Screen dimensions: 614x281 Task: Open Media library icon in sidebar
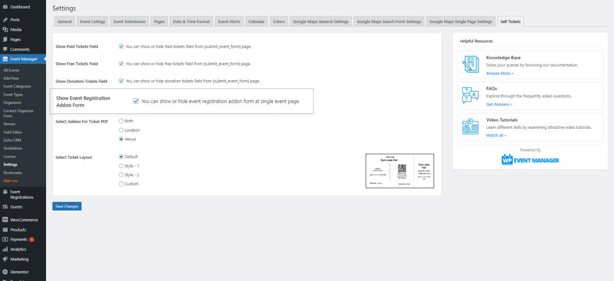pyautogui.click(x=5, y=30)
